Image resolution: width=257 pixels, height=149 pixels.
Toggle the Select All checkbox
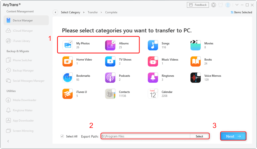(x=62, y=136)
